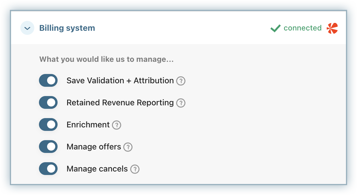The height and width of the screenshot is (195, 357).
Task: Switch off the Manage offers toggle
Action: click(x=48, y=147)
